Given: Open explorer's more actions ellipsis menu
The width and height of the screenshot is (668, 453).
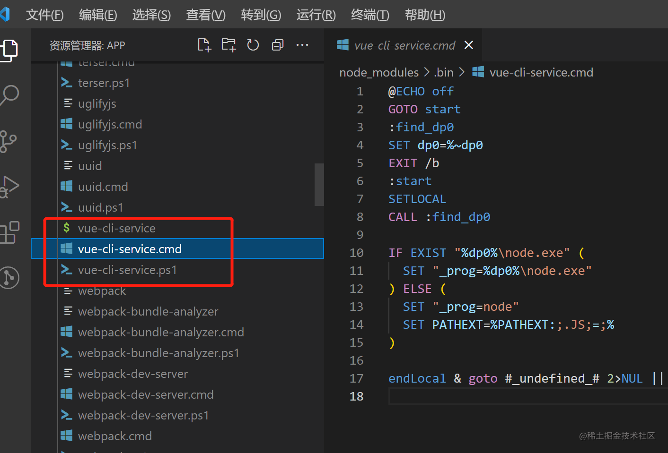Looking at the screenshot, I should point(302,45).
